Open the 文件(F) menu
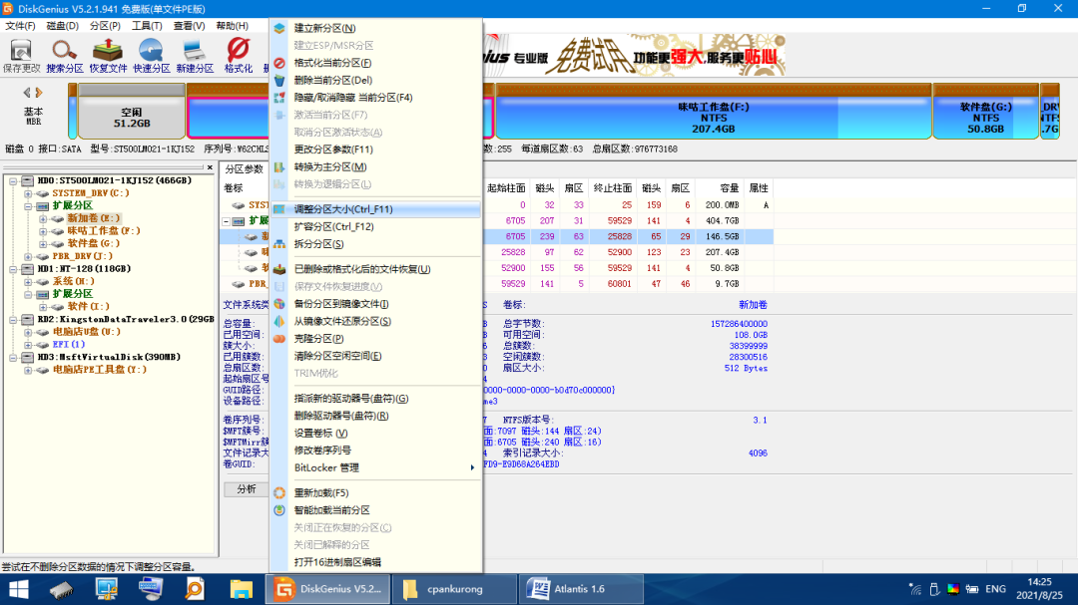 coord(20,25)
